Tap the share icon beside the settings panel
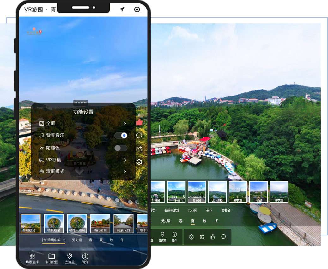Screen dimensions: 328x269 click(139, 149)
